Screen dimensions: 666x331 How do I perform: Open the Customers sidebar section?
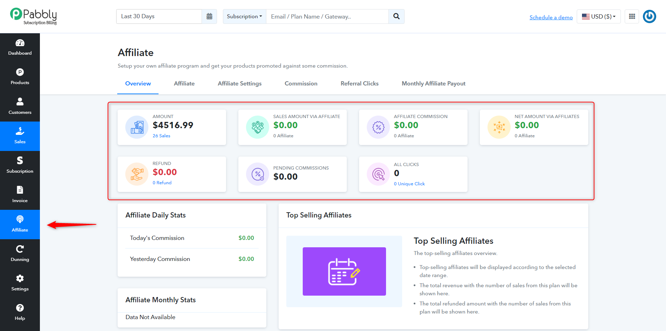pos(20,106)
